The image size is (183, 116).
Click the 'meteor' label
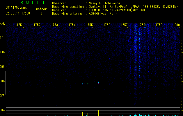(x=41, y=9)
